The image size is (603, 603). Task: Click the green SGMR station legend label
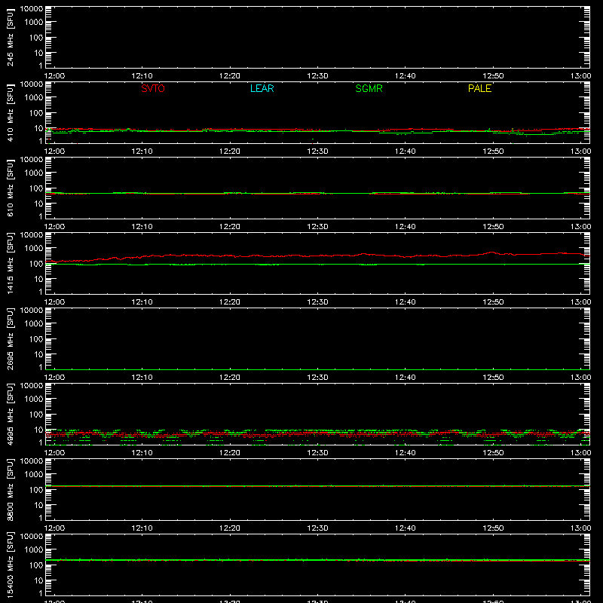coord(369,88)
